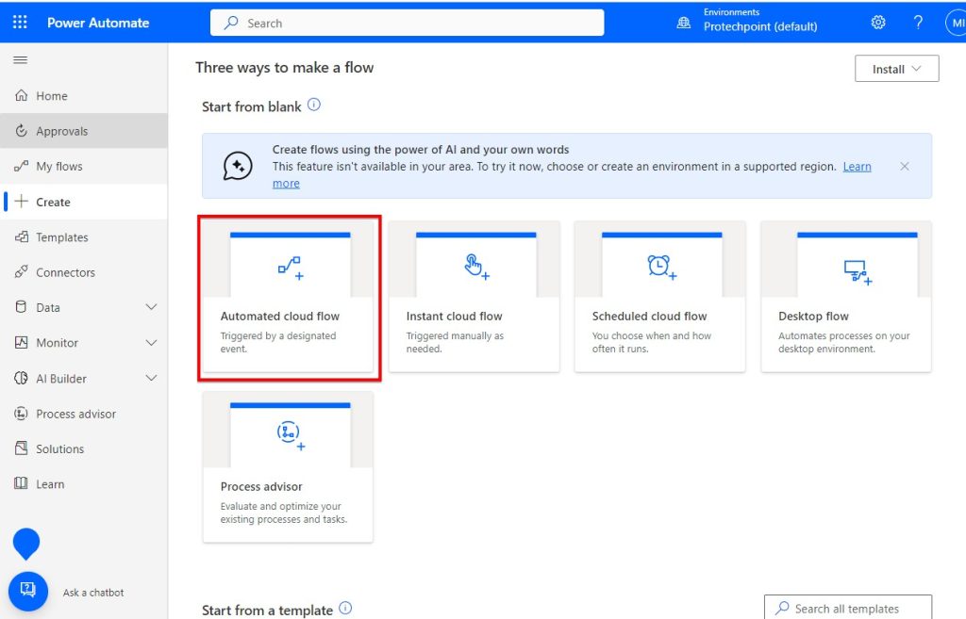Collapse the left navigation hamburger menu
This screenshot has height=619, width=966.
(x=21, y=59)
